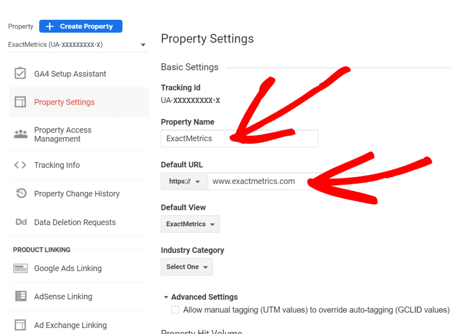Viewport: 451px width, 334px height.
Task: Open the https:// protocol dropdown
Action: click(185, 182)
